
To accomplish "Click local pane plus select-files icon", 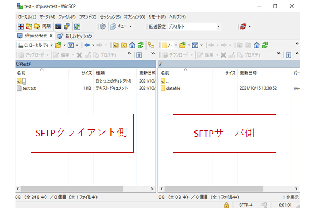I will pos(139,55).
